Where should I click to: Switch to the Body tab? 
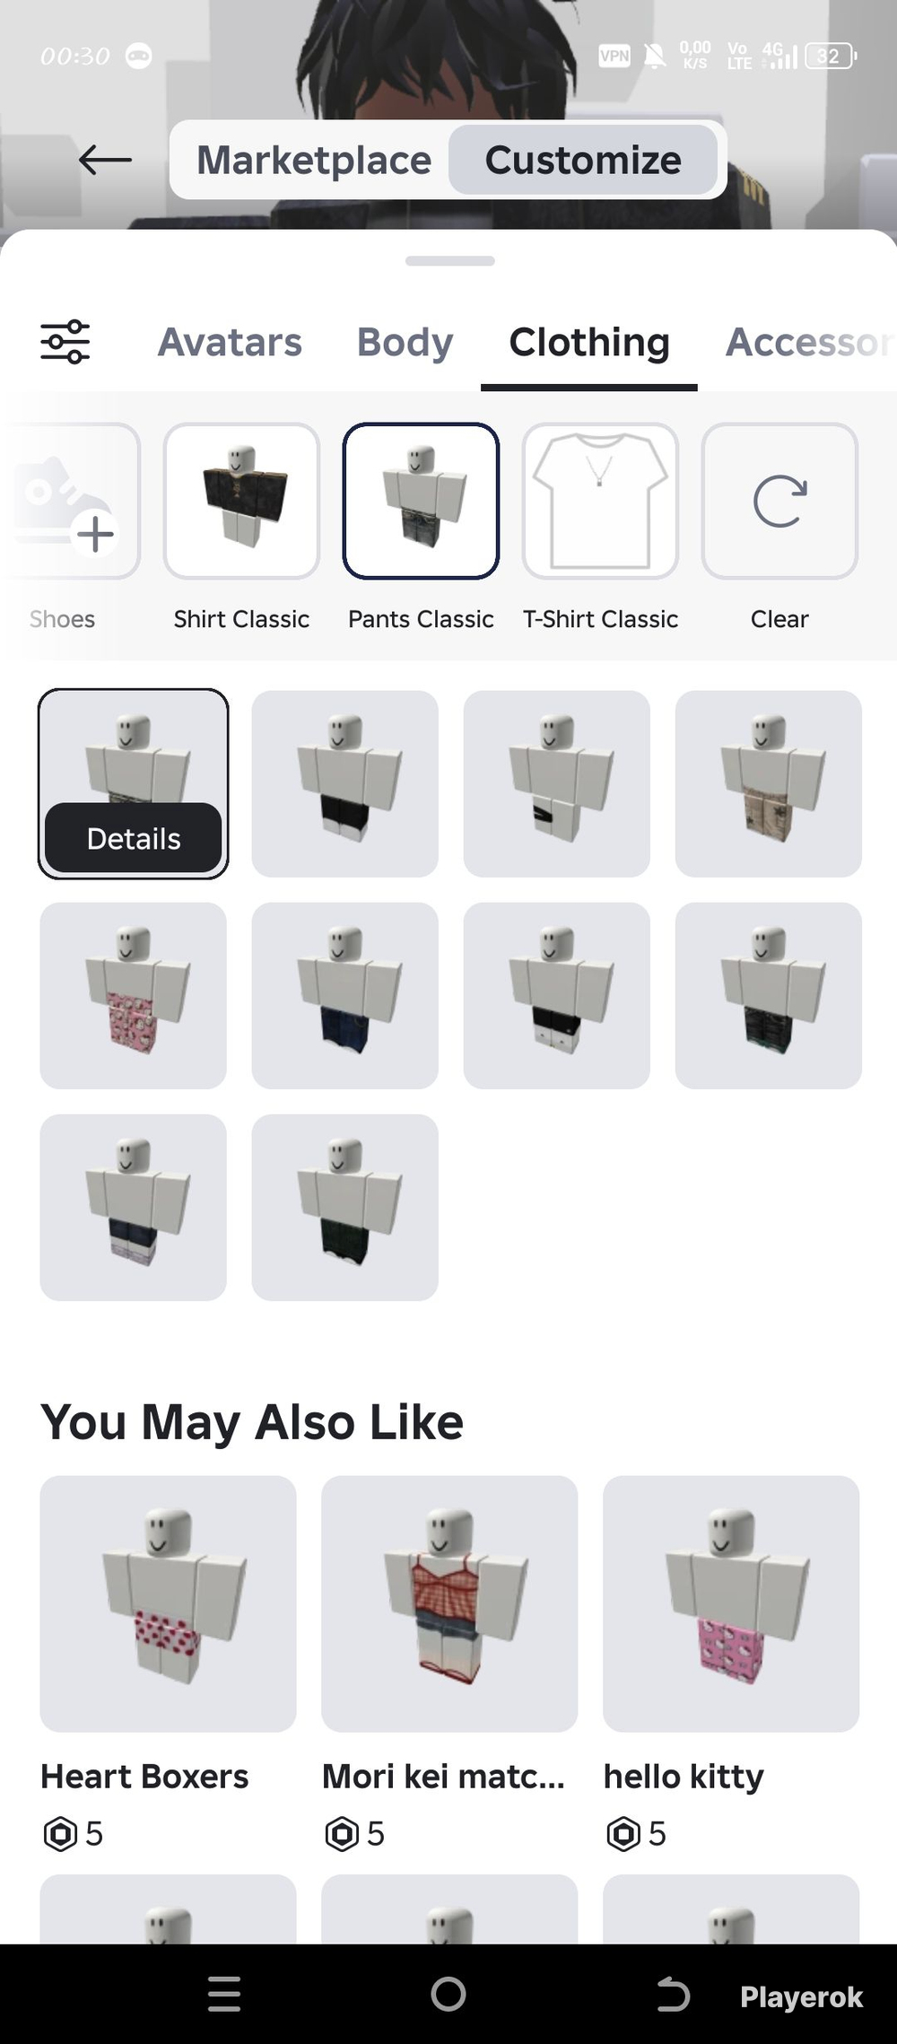[405, 342]
